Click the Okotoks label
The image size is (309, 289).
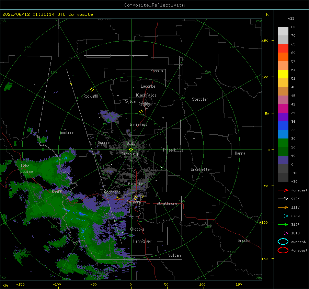(137, 229)
